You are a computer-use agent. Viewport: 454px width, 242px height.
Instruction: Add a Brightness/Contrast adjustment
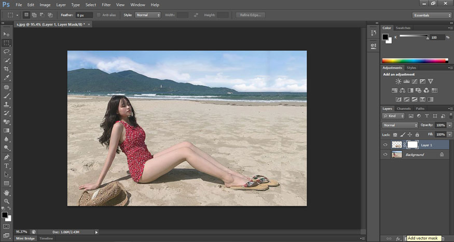coord(398,81)
